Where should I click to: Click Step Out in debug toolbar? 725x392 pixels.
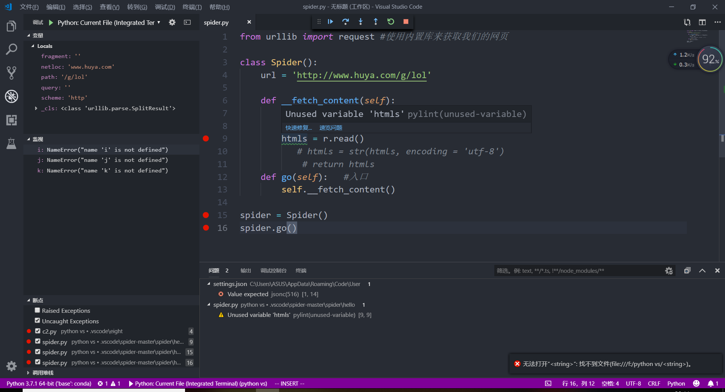point(376,22)
